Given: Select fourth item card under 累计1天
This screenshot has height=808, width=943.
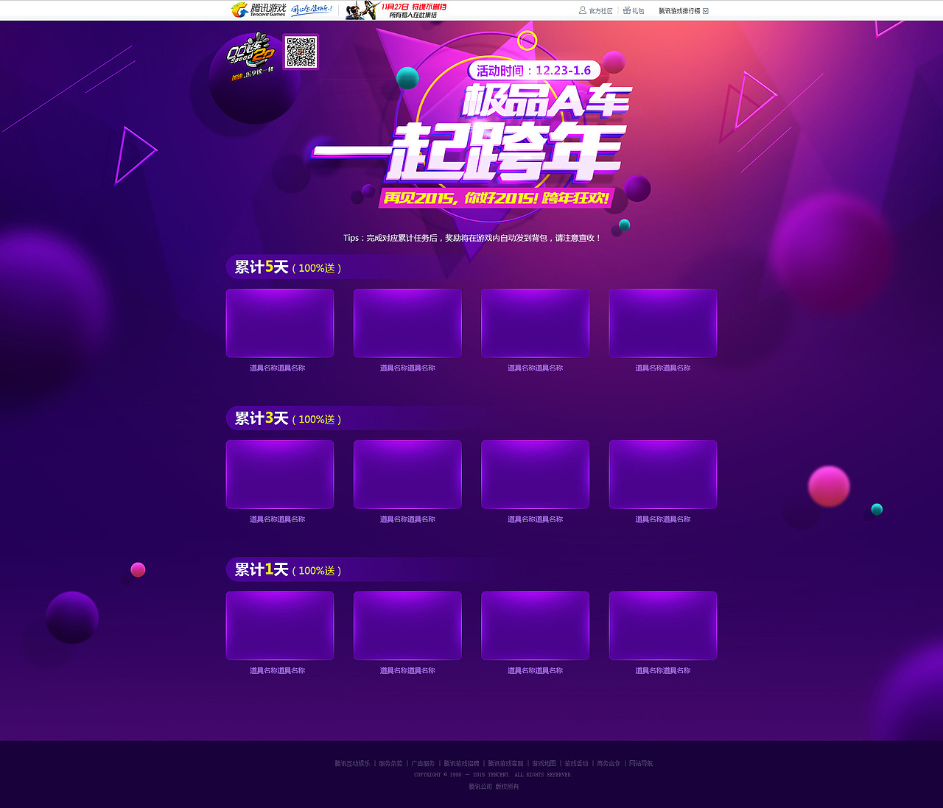Looking at the screenshot, I should [663, 626].
